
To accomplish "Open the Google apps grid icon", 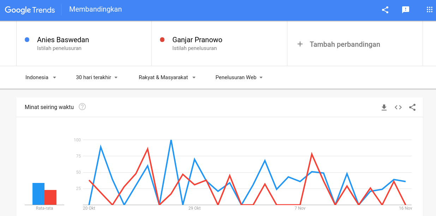I will click(x=430, y=10).
